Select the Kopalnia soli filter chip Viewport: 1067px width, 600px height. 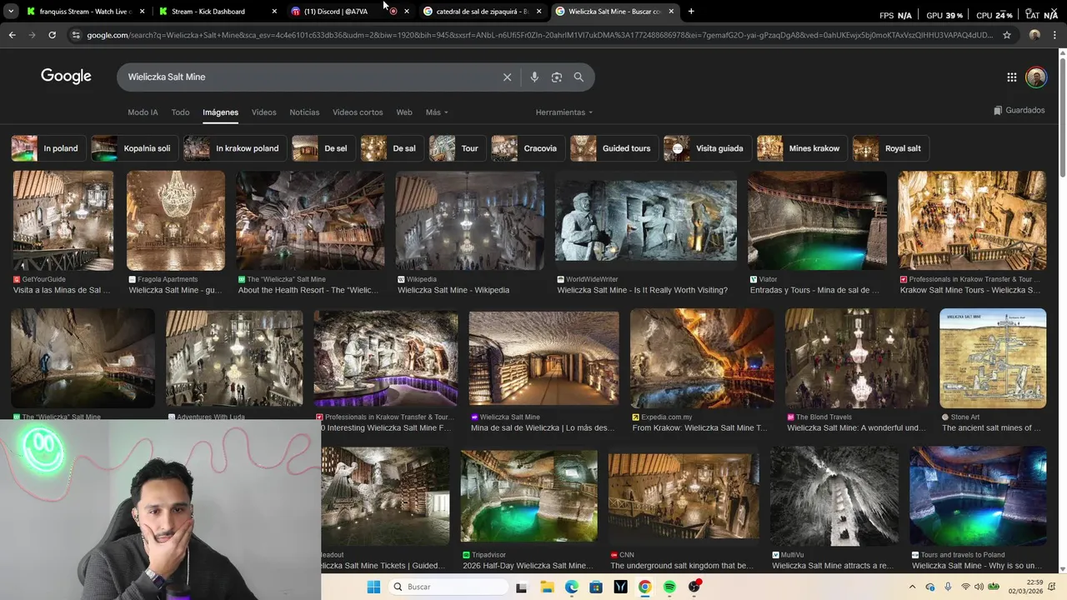[x=133, y=148]
